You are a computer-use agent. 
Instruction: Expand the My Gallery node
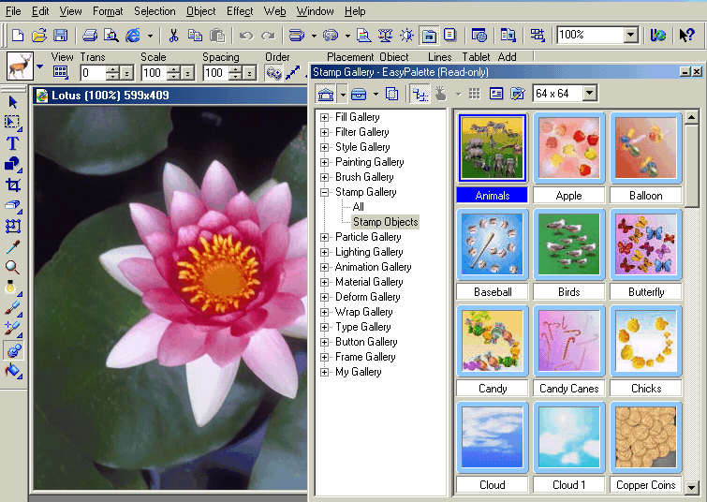(324, 372)
